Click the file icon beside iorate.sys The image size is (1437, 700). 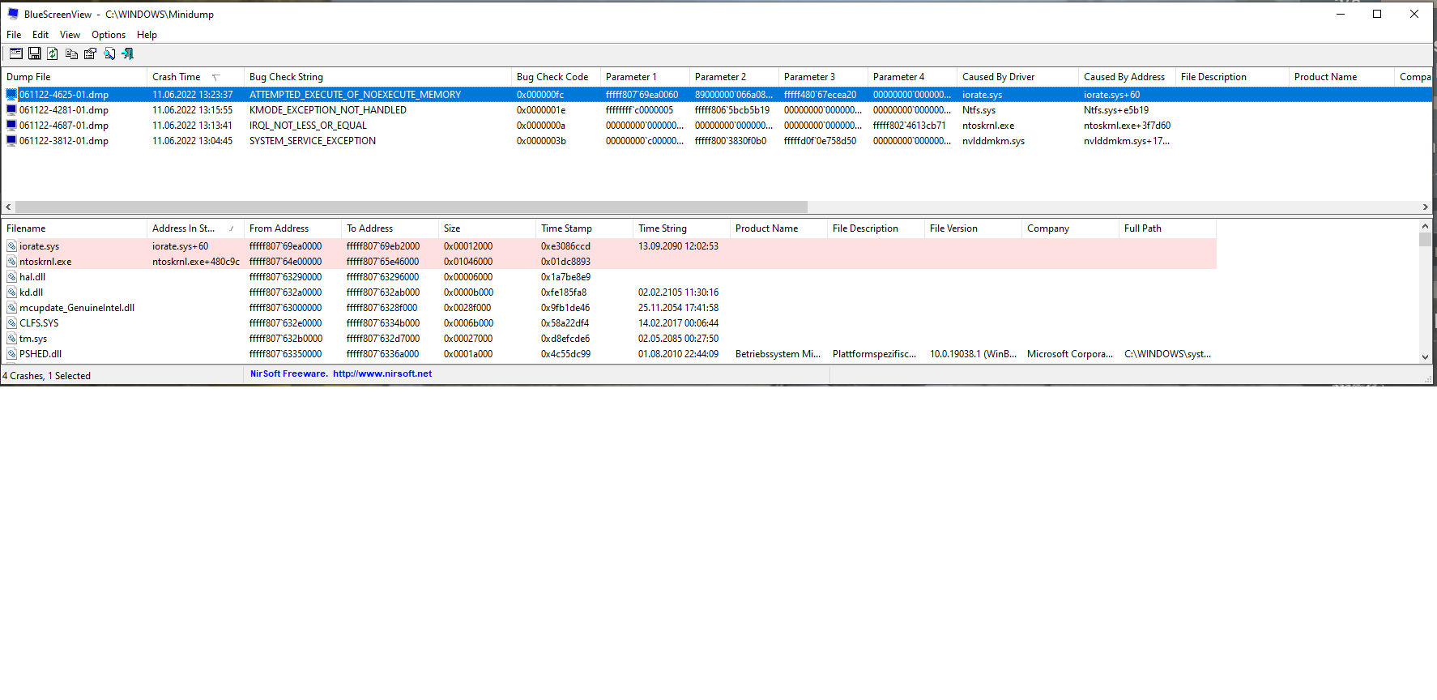click(x=12, y=246)
